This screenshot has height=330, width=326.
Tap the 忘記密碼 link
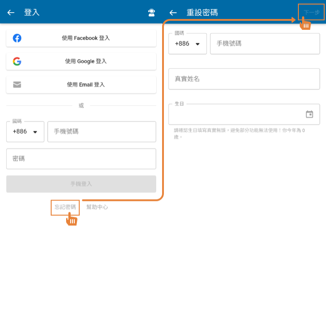coord(65,207)
